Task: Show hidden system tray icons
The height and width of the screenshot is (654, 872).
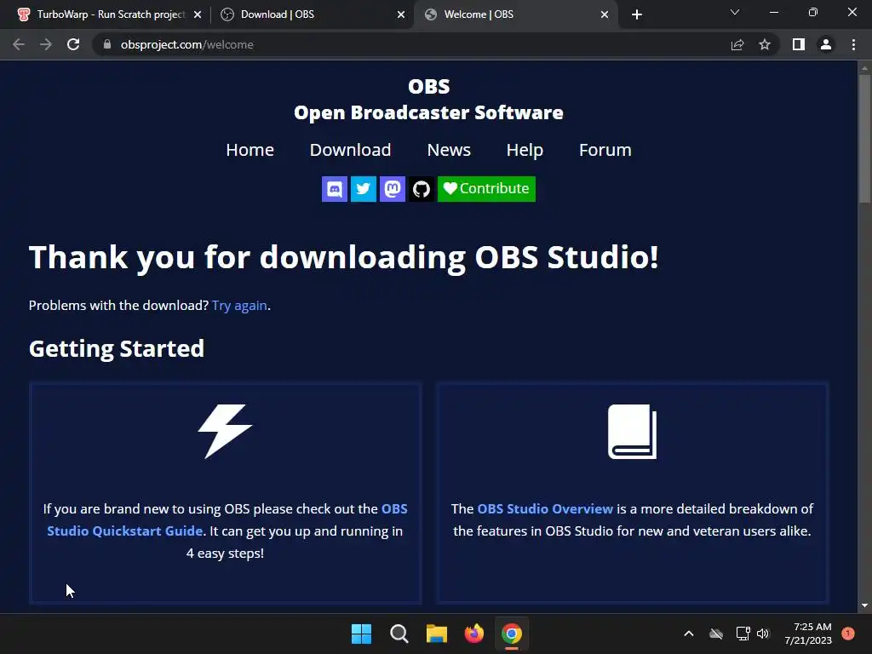Action: [688, 634]
